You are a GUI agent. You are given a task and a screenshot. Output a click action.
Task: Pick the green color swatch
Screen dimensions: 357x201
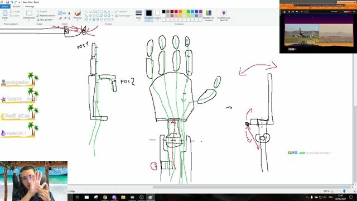[x=189, y=12]
